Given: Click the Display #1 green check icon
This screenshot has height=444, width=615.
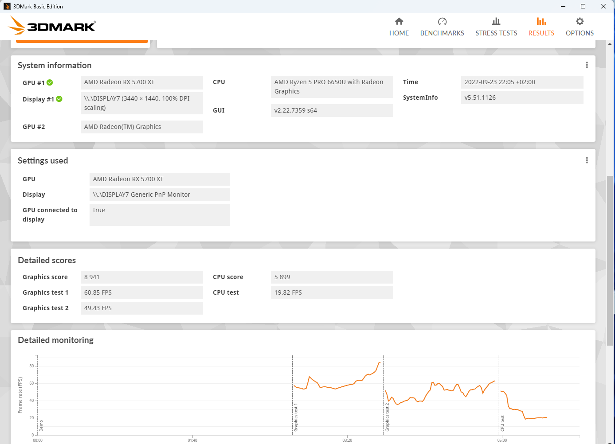Looking at the screenshot, I should click(x=59, y=99).
